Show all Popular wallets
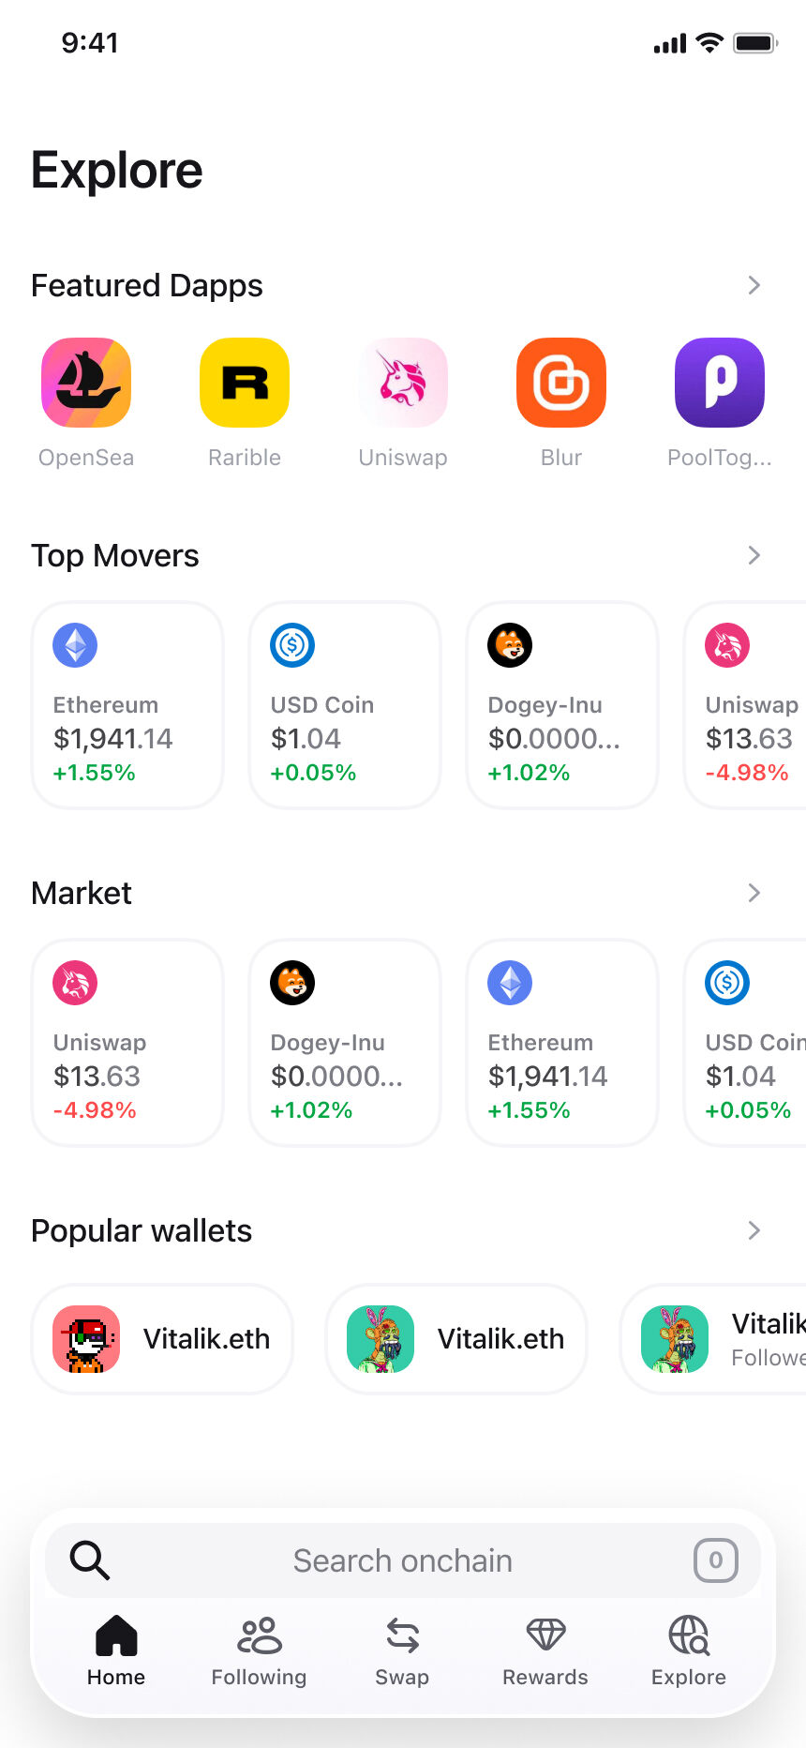Screen dimensions: 806x1748 [x=754, y=1230]
